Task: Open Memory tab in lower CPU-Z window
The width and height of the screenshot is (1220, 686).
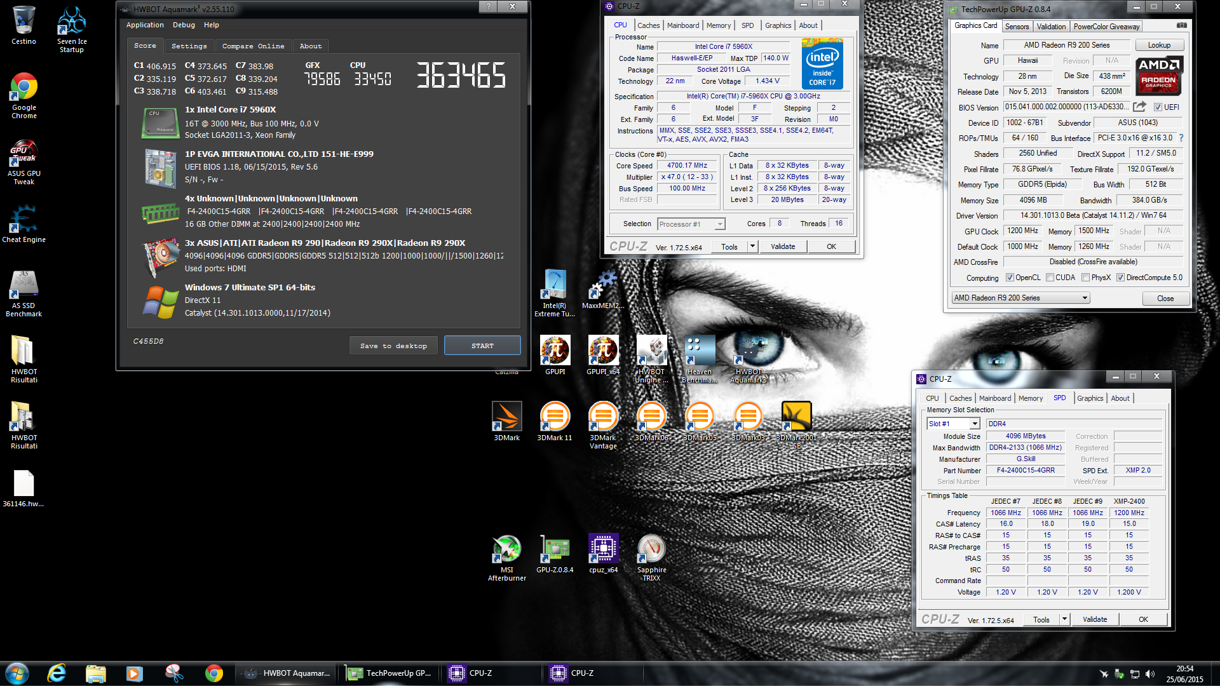Action: [x=1031, y=398]
